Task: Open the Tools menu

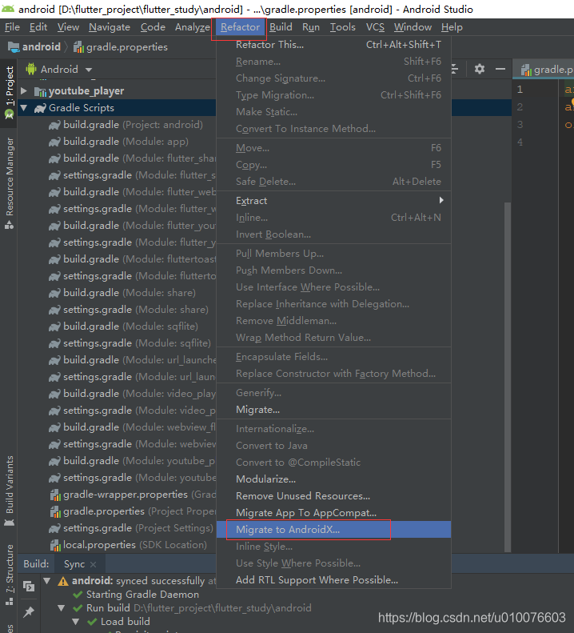Action: pyautogui.click(x=343, y=27)
